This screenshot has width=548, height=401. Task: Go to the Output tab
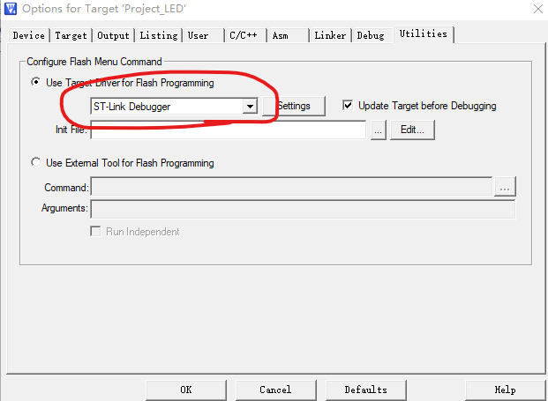(113, 35)
